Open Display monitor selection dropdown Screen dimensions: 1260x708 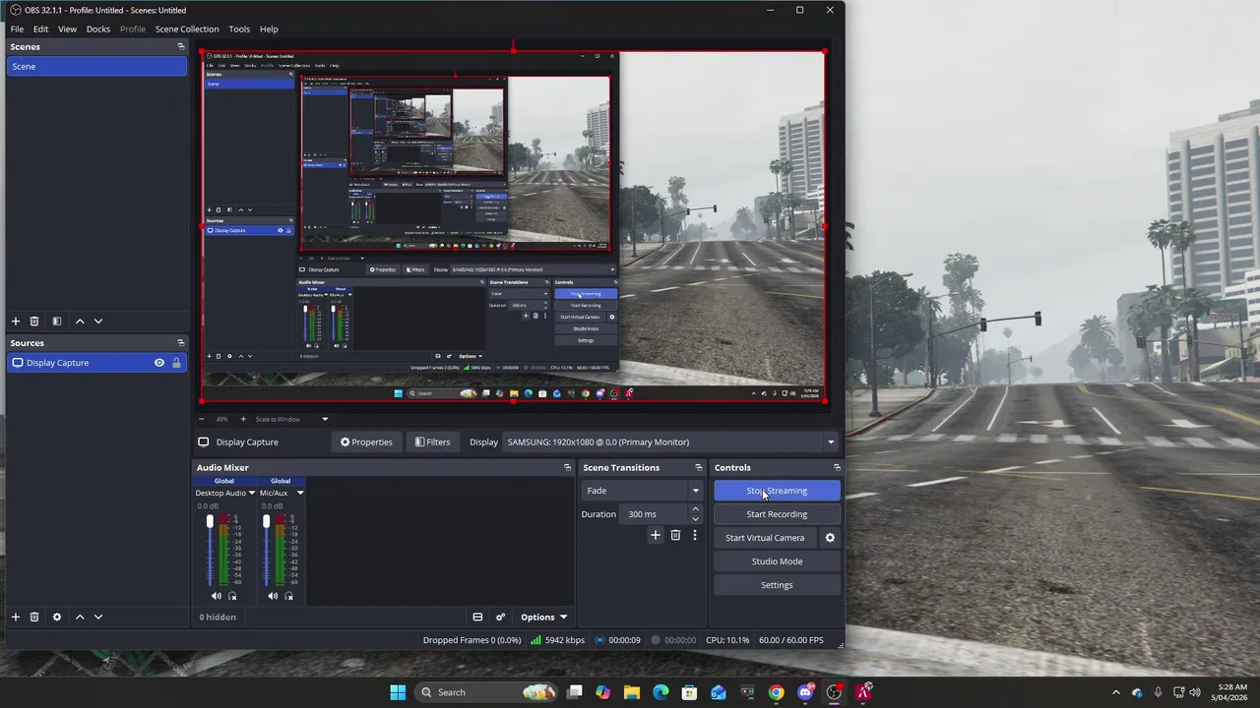point(669,442)
